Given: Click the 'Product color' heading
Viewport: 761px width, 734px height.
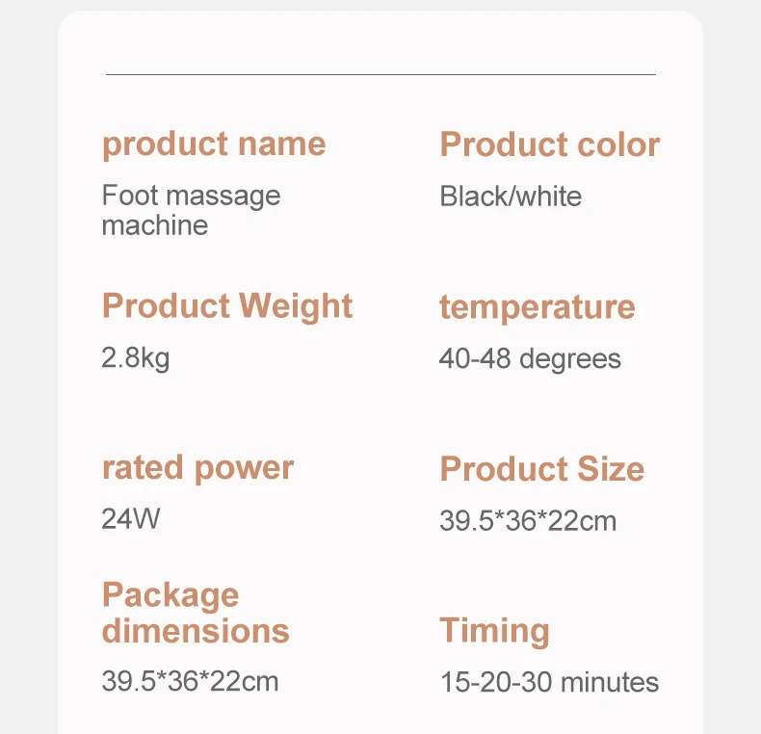Looking at the screenshot, I should click(x=550, y=144).
